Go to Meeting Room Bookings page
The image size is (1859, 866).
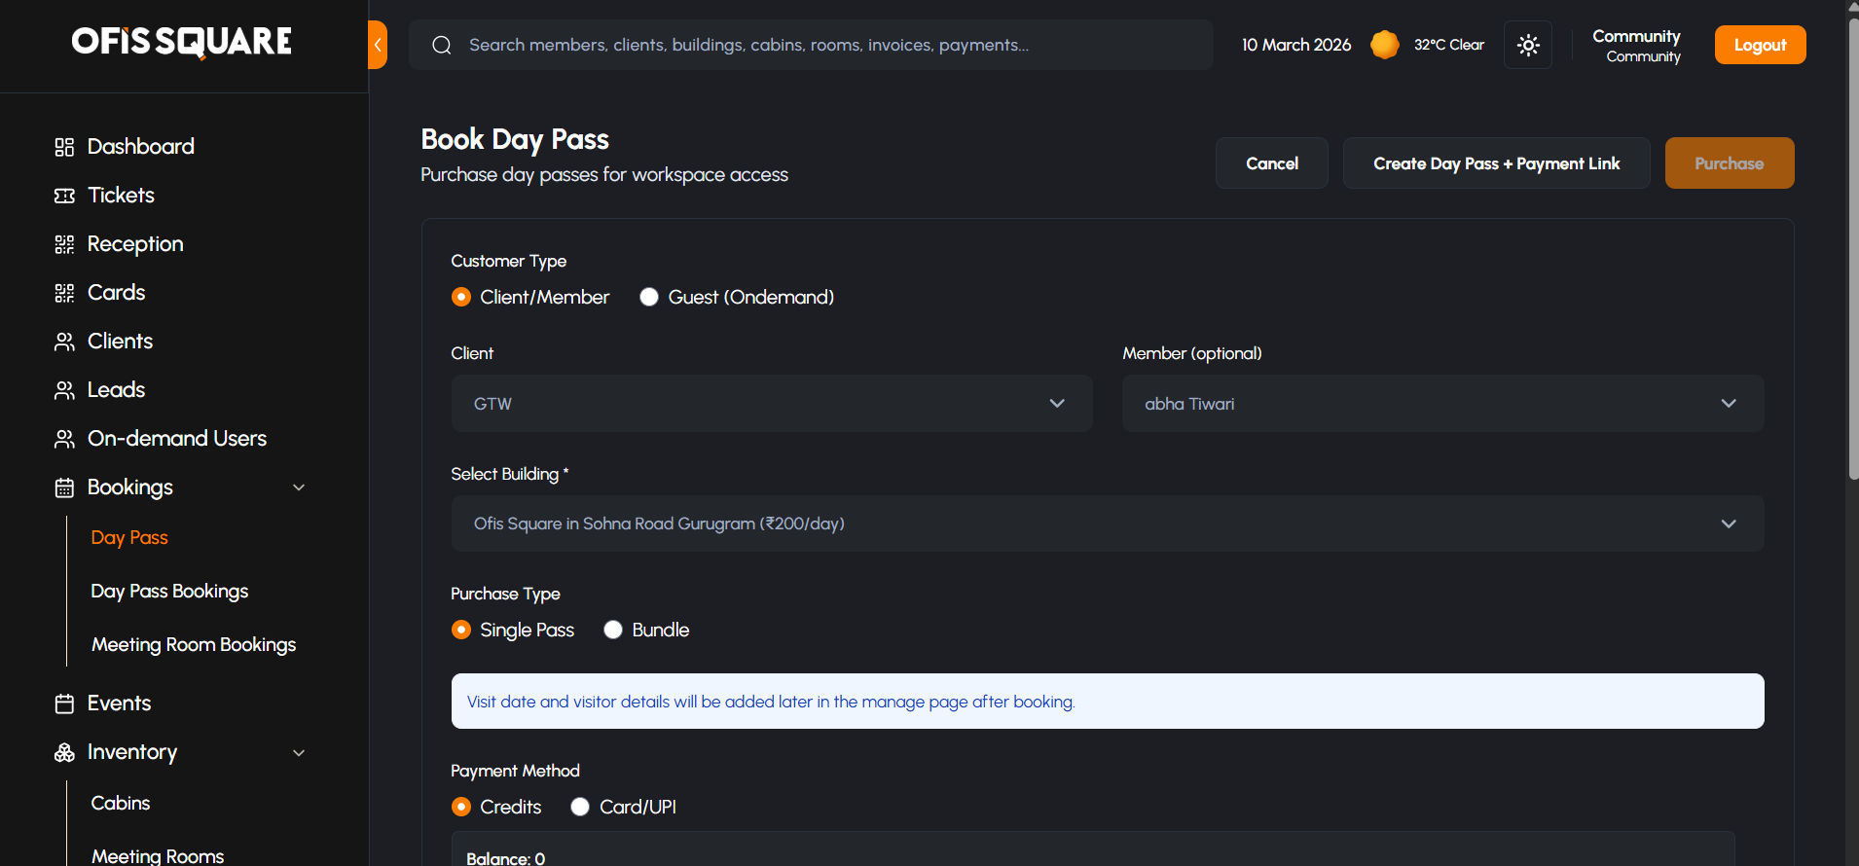194,645
